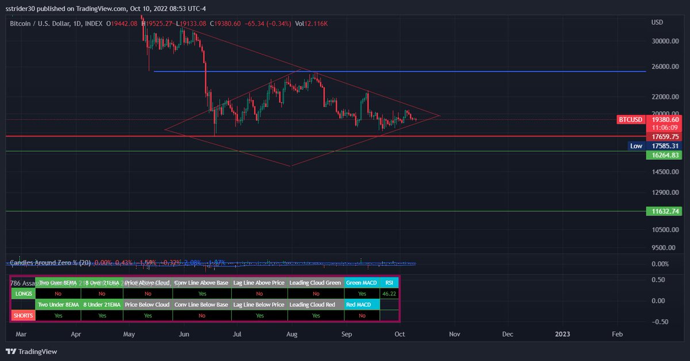Click the 30000.00 price axis label
690x361 pixels.
point(665,41)
